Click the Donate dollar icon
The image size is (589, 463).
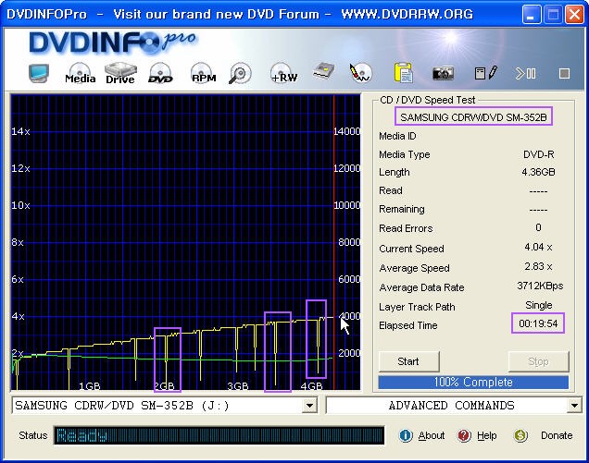(520, 435)
